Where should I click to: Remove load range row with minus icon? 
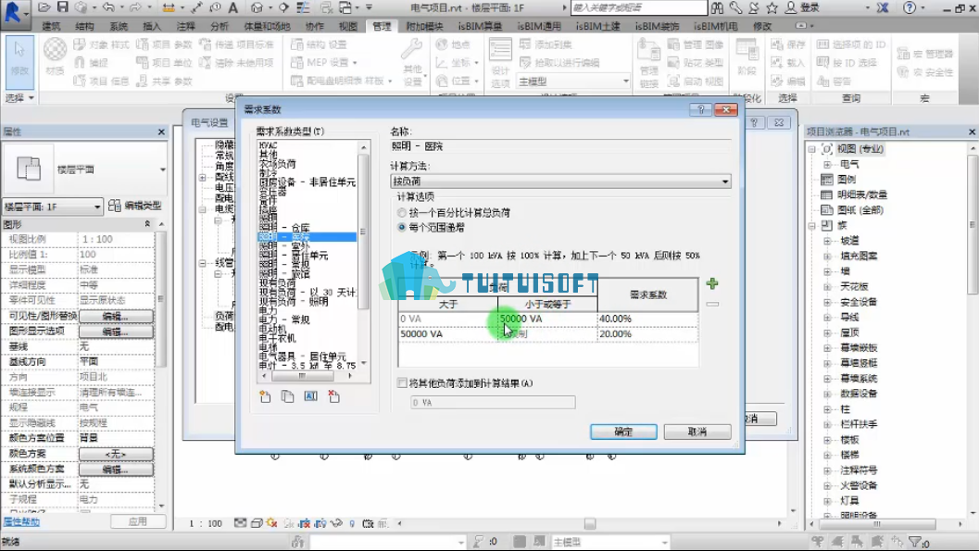[711, 304]
